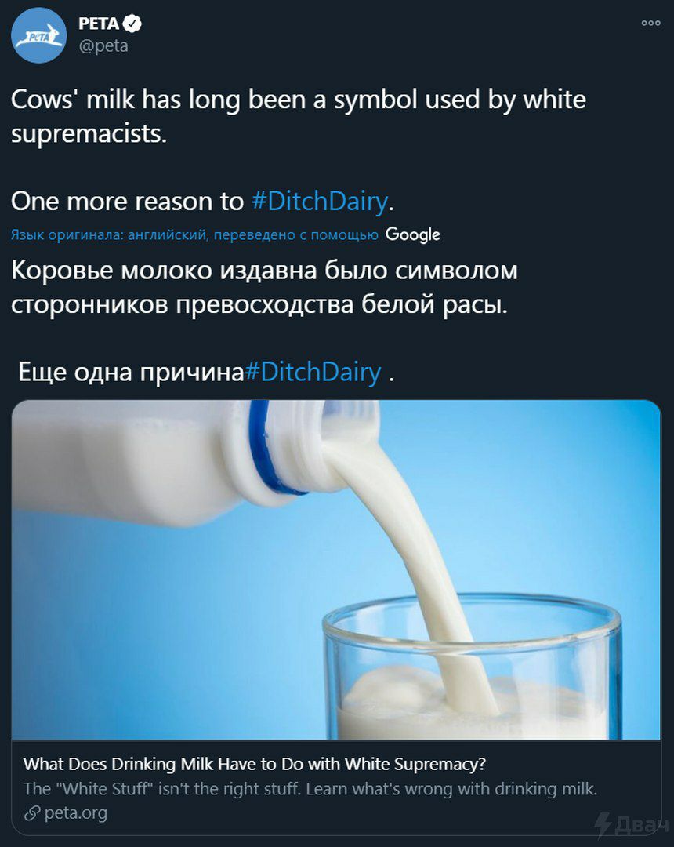This screenshot has width=674, height=847.
Task: Click the chain link icon before peta.org
Action: pyautogui.click(x=32, y=813)
